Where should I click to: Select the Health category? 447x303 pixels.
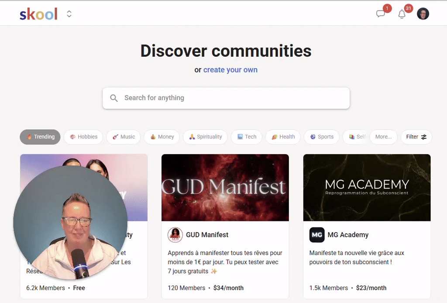click(283, 137)
